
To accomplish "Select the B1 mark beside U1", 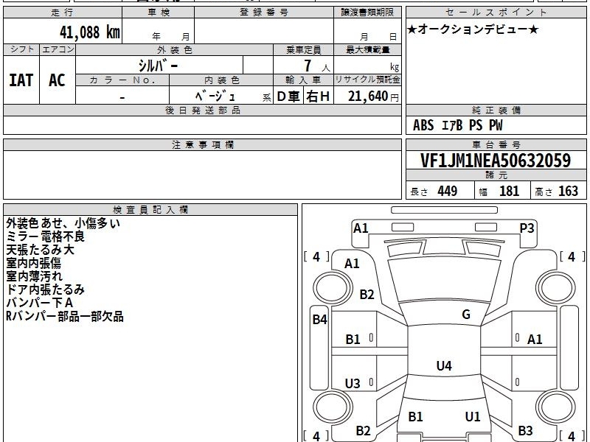I will tap(415, 416).
